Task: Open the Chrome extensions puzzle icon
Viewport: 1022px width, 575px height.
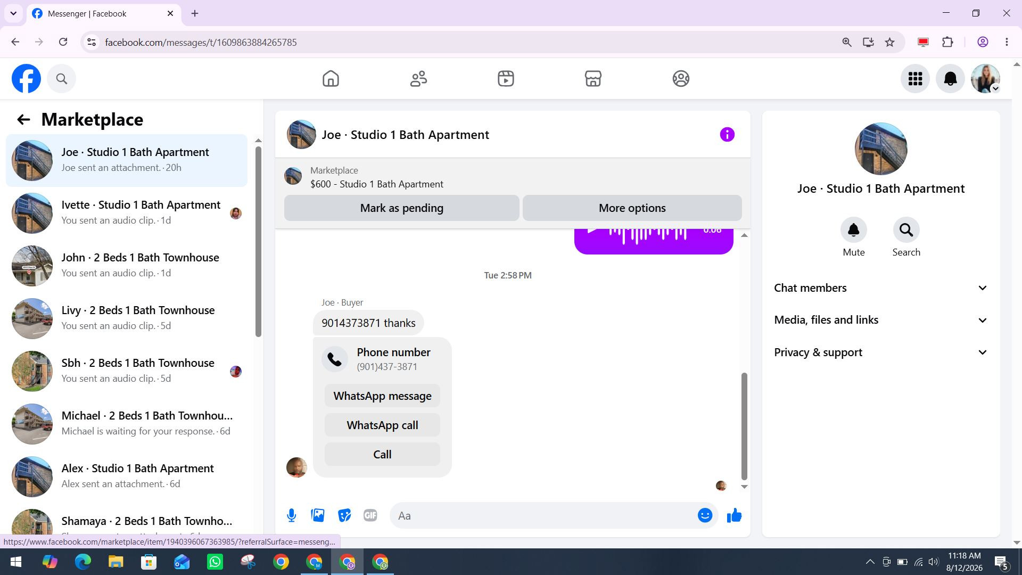Action: pos(947,42)
